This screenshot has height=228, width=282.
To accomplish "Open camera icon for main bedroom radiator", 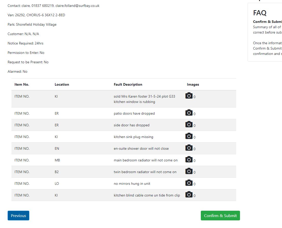I will [x=189, y=159].
